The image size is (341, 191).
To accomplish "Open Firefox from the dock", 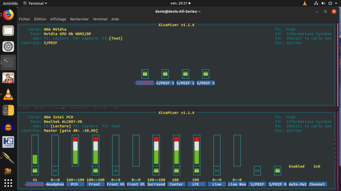I will (x=9, y=15).
